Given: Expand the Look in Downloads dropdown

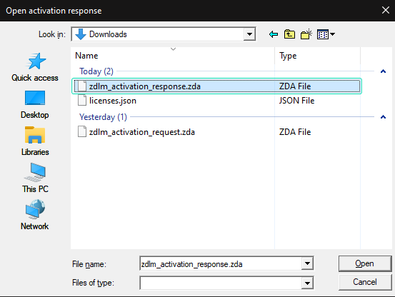Looking at the screenshot, I should 249,34.
